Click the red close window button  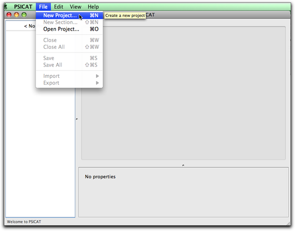click(x=9, y=15)
